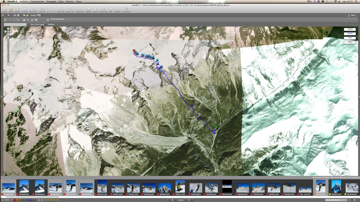
Task: Rotate image with Ruota +90°
Action: click(70, 10)
